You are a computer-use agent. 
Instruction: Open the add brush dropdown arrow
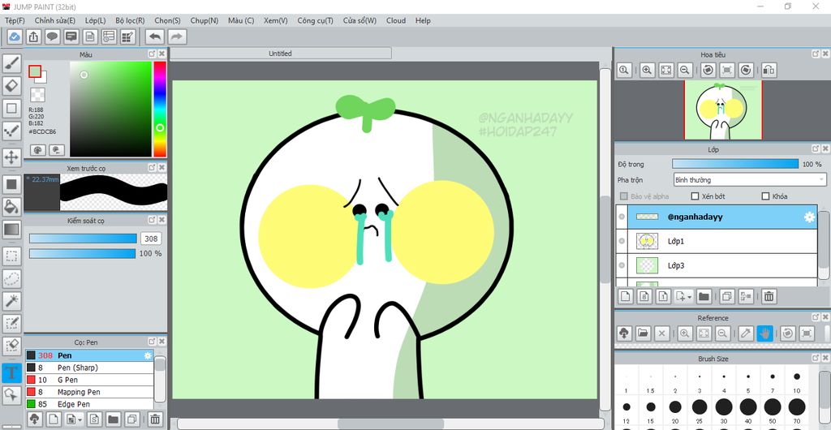coord(80,419)
